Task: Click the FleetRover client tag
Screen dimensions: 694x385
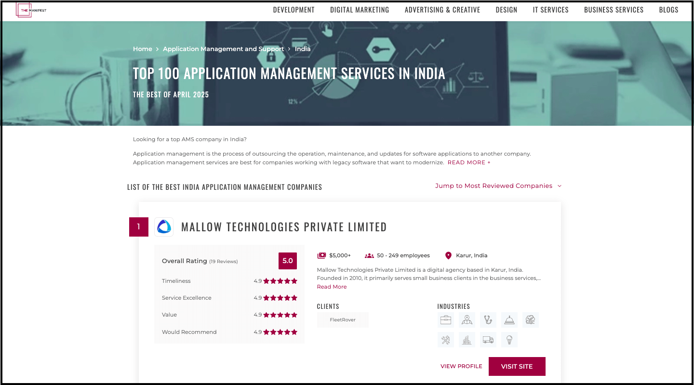Action: 343,320
